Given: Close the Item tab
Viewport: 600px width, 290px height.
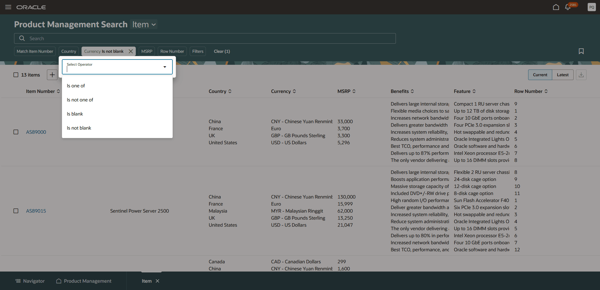Looking at the screenshot, I should click(x=157, y=281).
